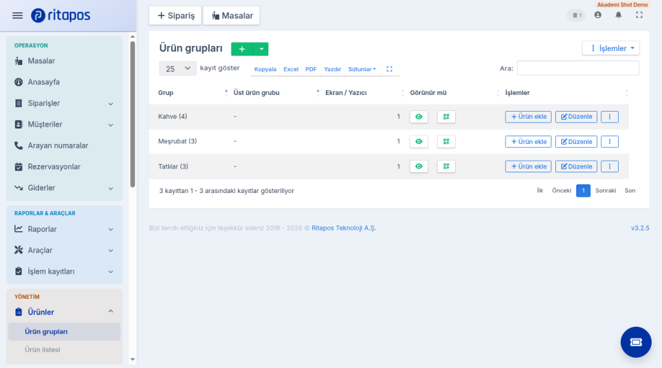Expand Siparişler sidebar menu
This screenshot has height=368, width=662.
(64, 103)
